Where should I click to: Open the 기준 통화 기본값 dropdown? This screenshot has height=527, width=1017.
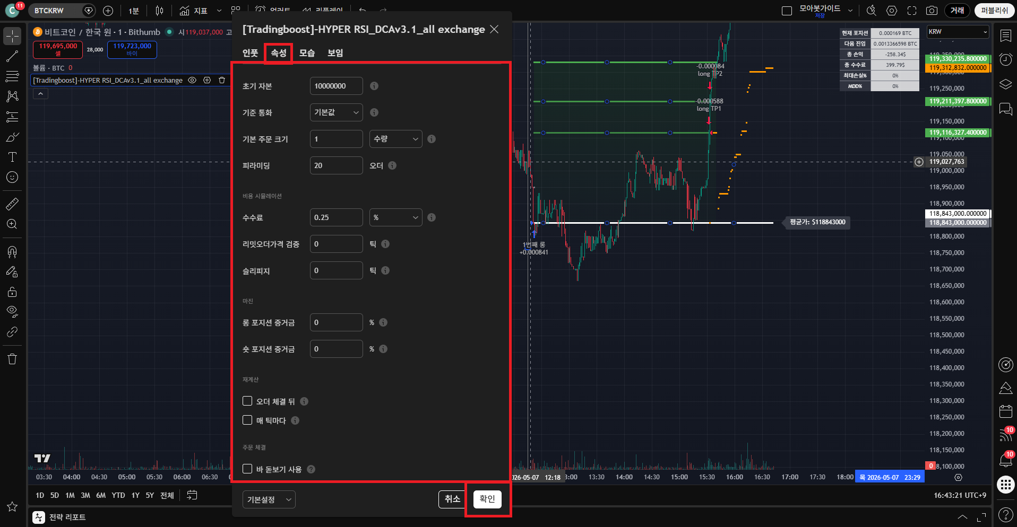[x=337, y=112]
